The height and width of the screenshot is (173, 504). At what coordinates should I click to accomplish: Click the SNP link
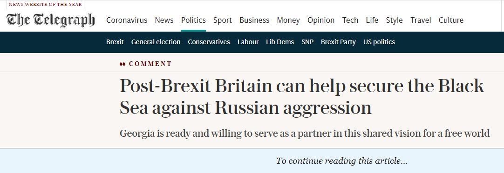point(307,42)
